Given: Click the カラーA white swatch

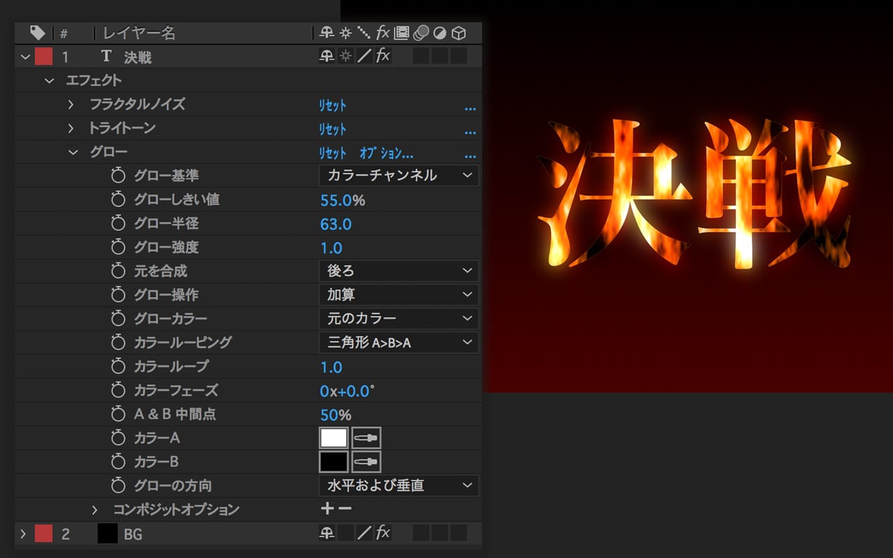Looking at the screenshot, I should [x=333, y=438].
